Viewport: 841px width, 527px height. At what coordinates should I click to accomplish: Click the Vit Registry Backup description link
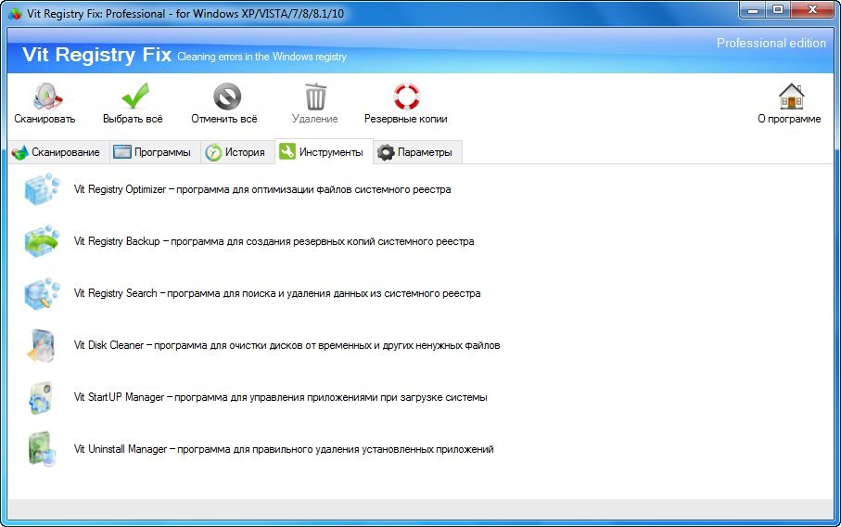pyautogui.click(x=274, y=241)
